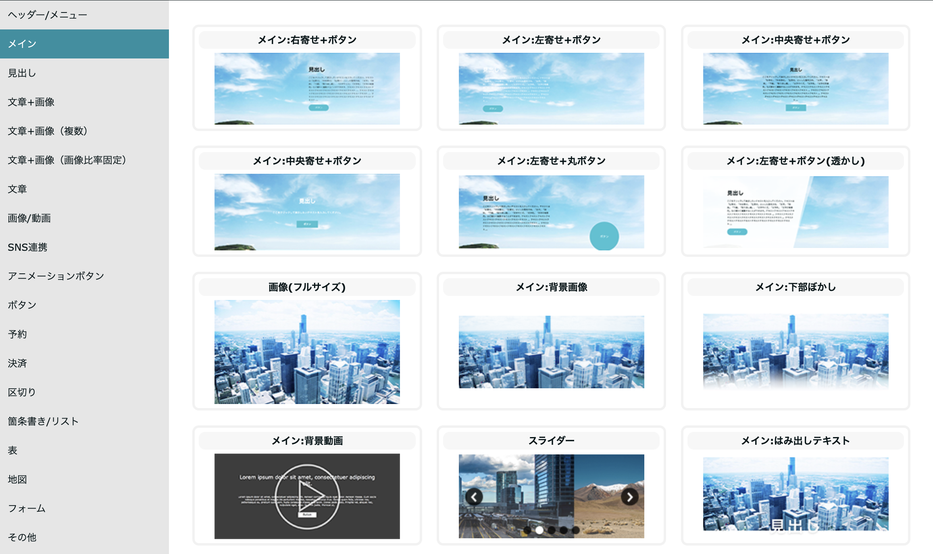This screenshot has width=933, height=554.
Task: Open the ヘッダー/メニュー category
Action: pos(48,15)
